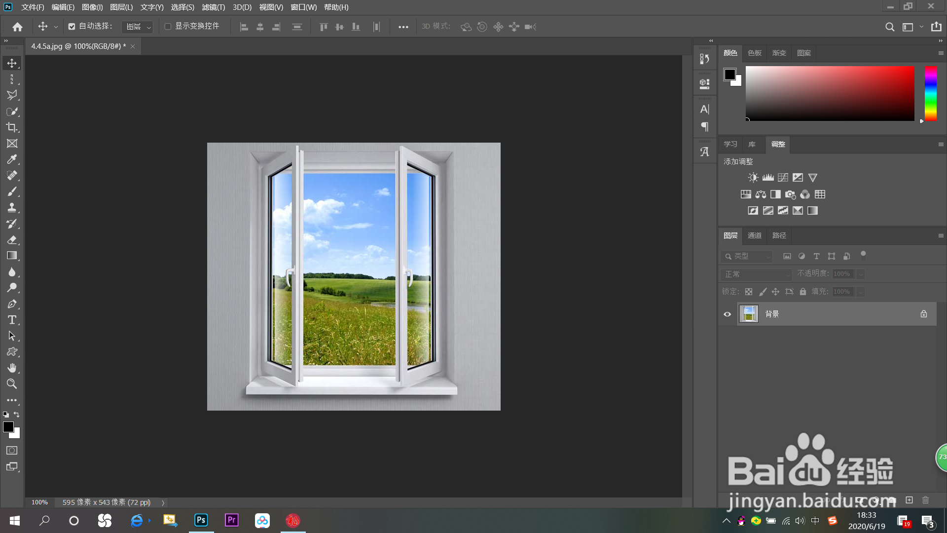Select the Hand tool

[x=12, y=368]
